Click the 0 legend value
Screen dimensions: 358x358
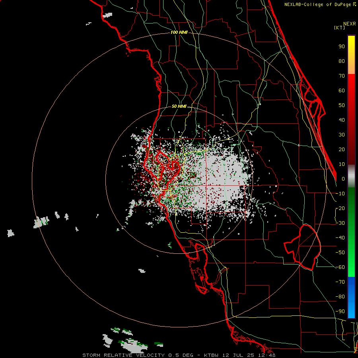click(x=343, y=179)
